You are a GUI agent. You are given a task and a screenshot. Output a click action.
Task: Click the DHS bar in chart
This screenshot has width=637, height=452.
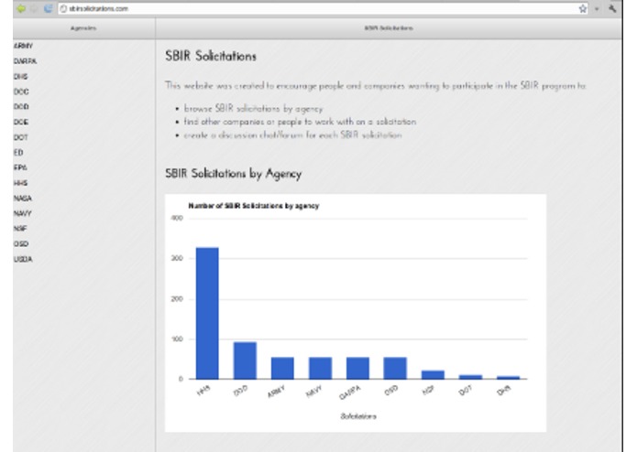tap(508, 378)
